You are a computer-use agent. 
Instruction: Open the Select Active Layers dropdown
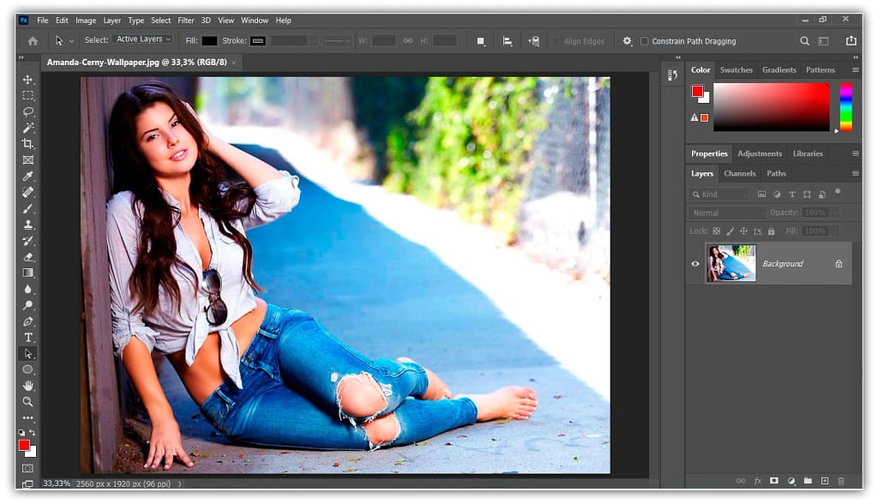[142, 39]
